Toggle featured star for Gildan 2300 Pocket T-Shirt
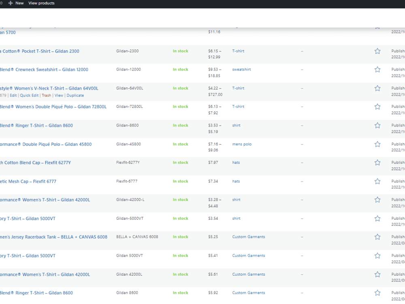Image resolution: width=405 pixels, height=304 pixels. 377,51
